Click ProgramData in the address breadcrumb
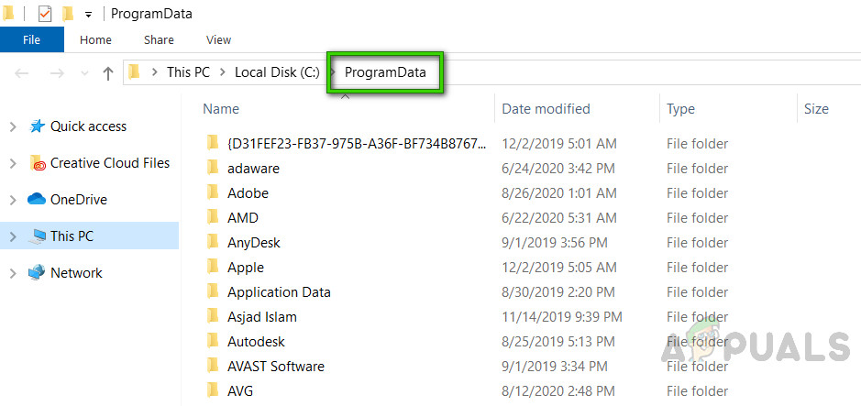 pyautogui.click(x=385, y=72)
